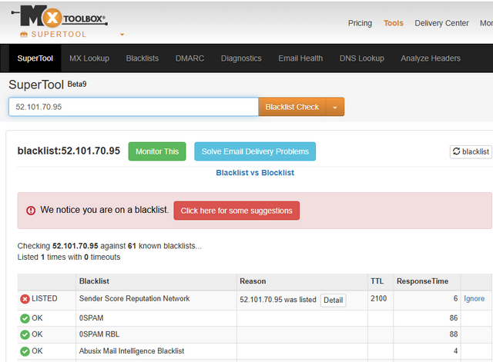Click the OK icon for Abusix Mail Intelligence
493x362 pixels.
click(25, 351)
